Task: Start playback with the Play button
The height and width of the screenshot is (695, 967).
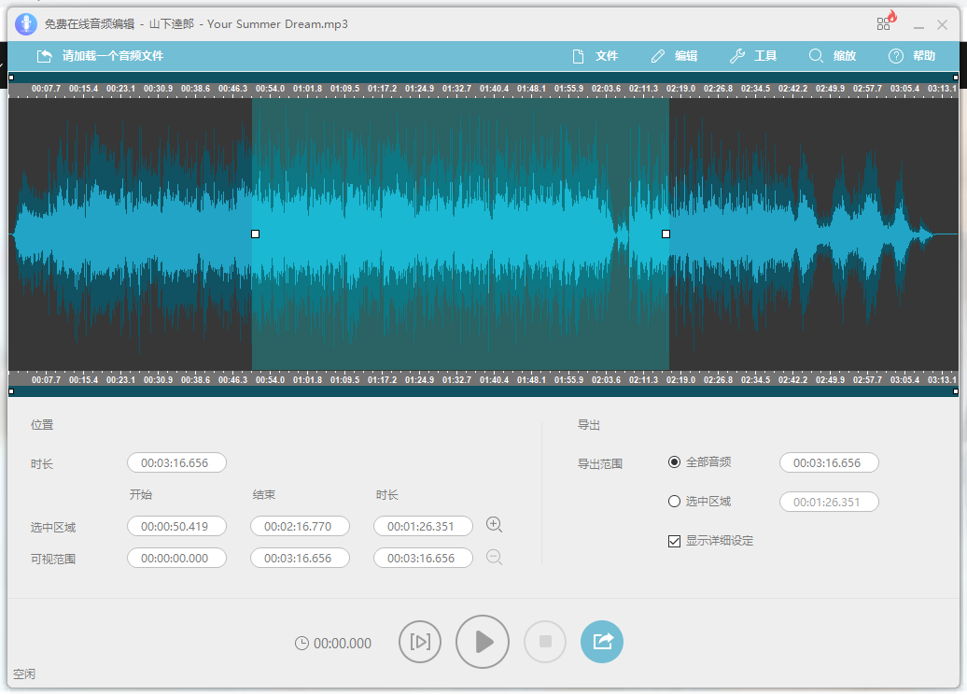Action: coord(483,642)
